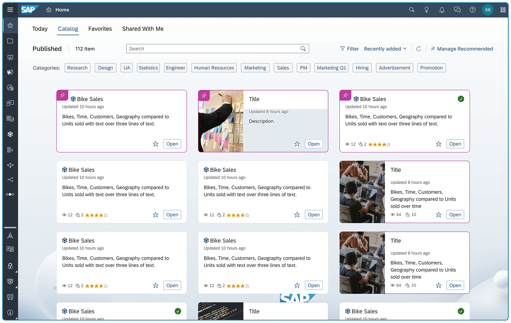
Task: Toggle the Statistics category chip
Action: [148, 68]
